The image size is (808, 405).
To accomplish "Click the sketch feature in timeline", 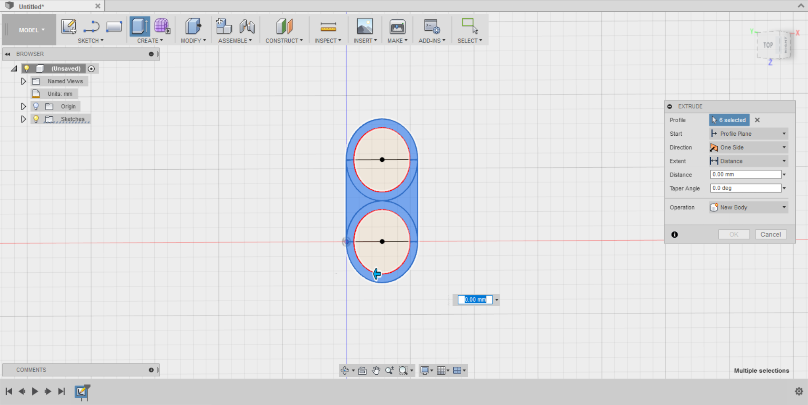I will (x=81, y=392).
